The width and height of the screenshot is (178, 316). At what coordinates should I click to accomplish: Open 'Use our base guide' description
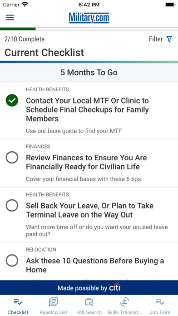[74, 131]
